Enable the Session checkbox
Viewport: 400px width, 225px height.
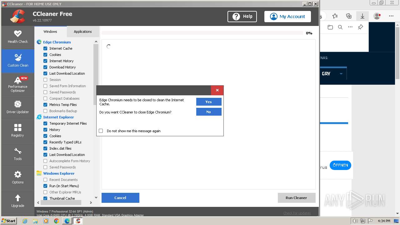(x=45, y=80)
